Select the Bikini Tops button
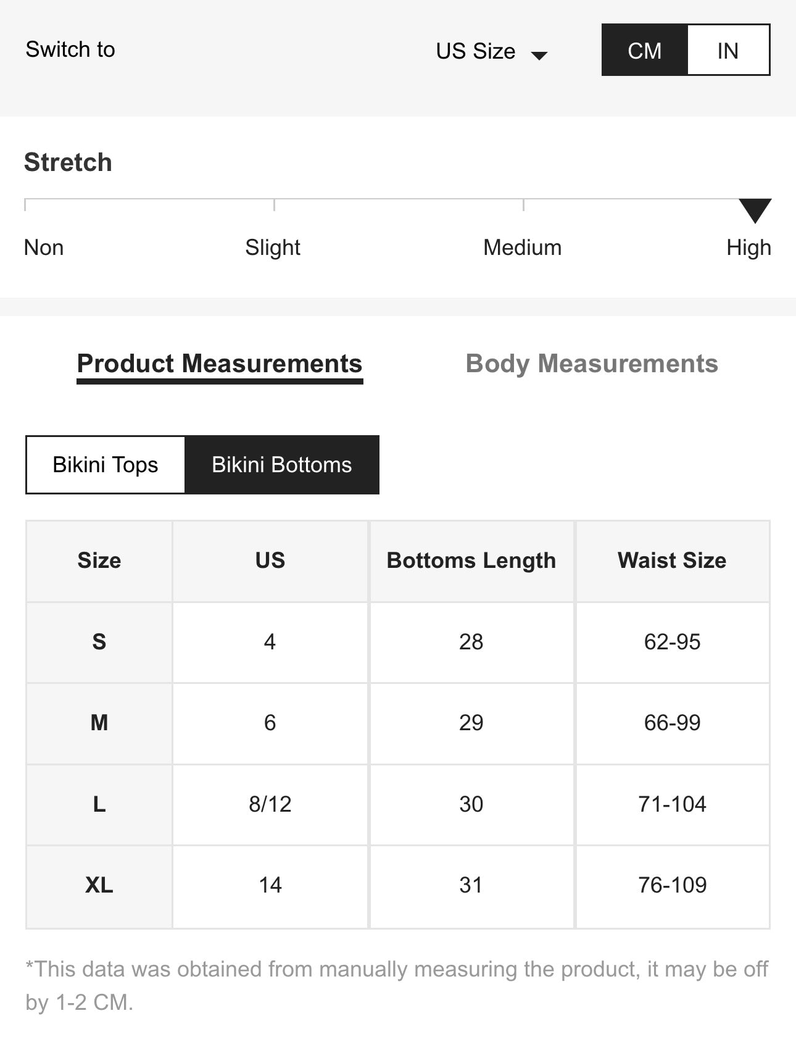This screenshot has height=1058, width=796. 106,465
